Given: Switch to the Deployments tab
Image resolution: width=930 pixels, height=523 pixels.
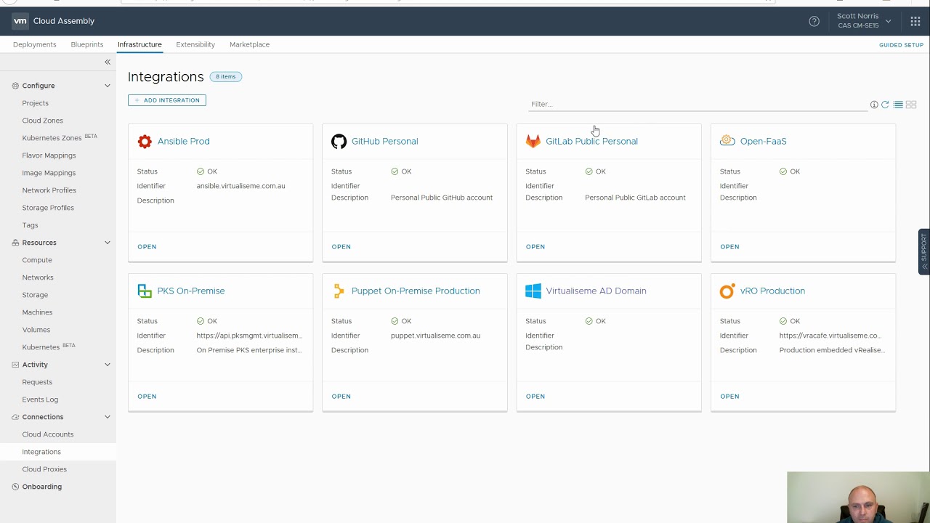Looking at the screenshot, I should [x=34, y=44].
